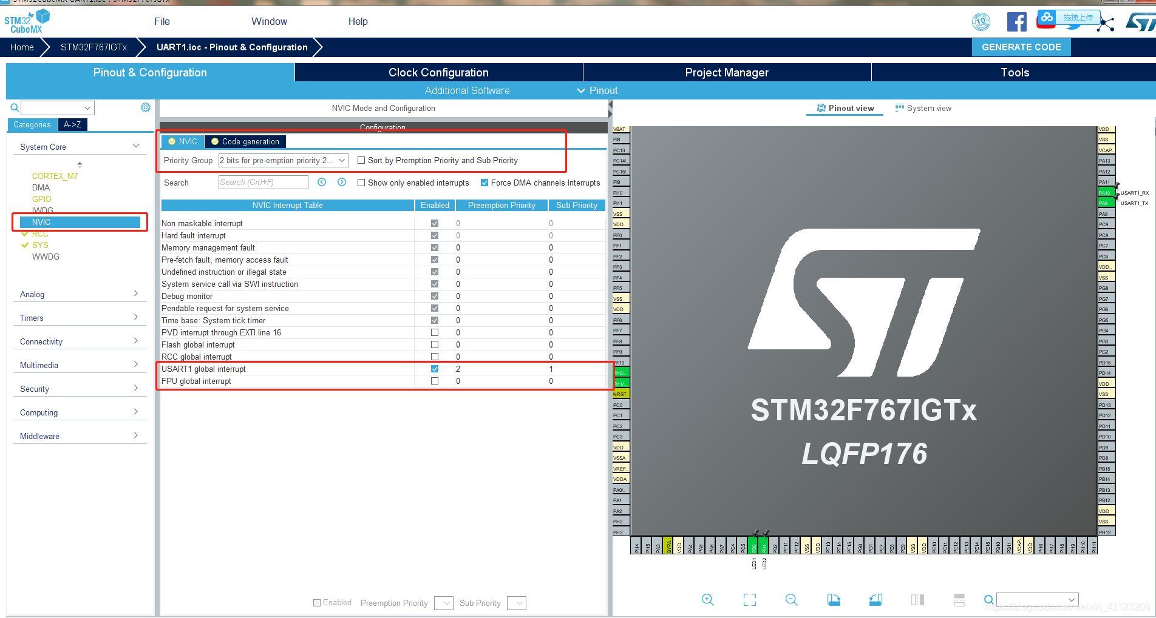This screenshot has height=618, width=1156.
Task: Switch to Code generation tab
Action: (x=245, y=141)
